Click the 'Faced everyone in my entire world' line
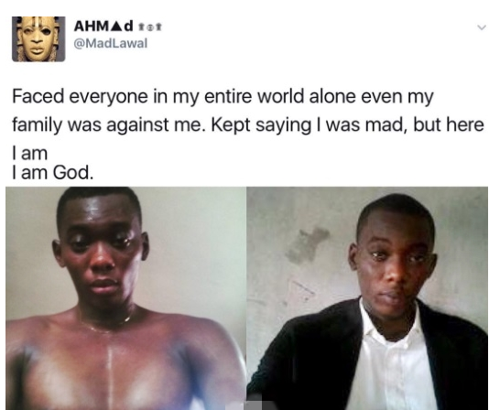 click(223, 97)
